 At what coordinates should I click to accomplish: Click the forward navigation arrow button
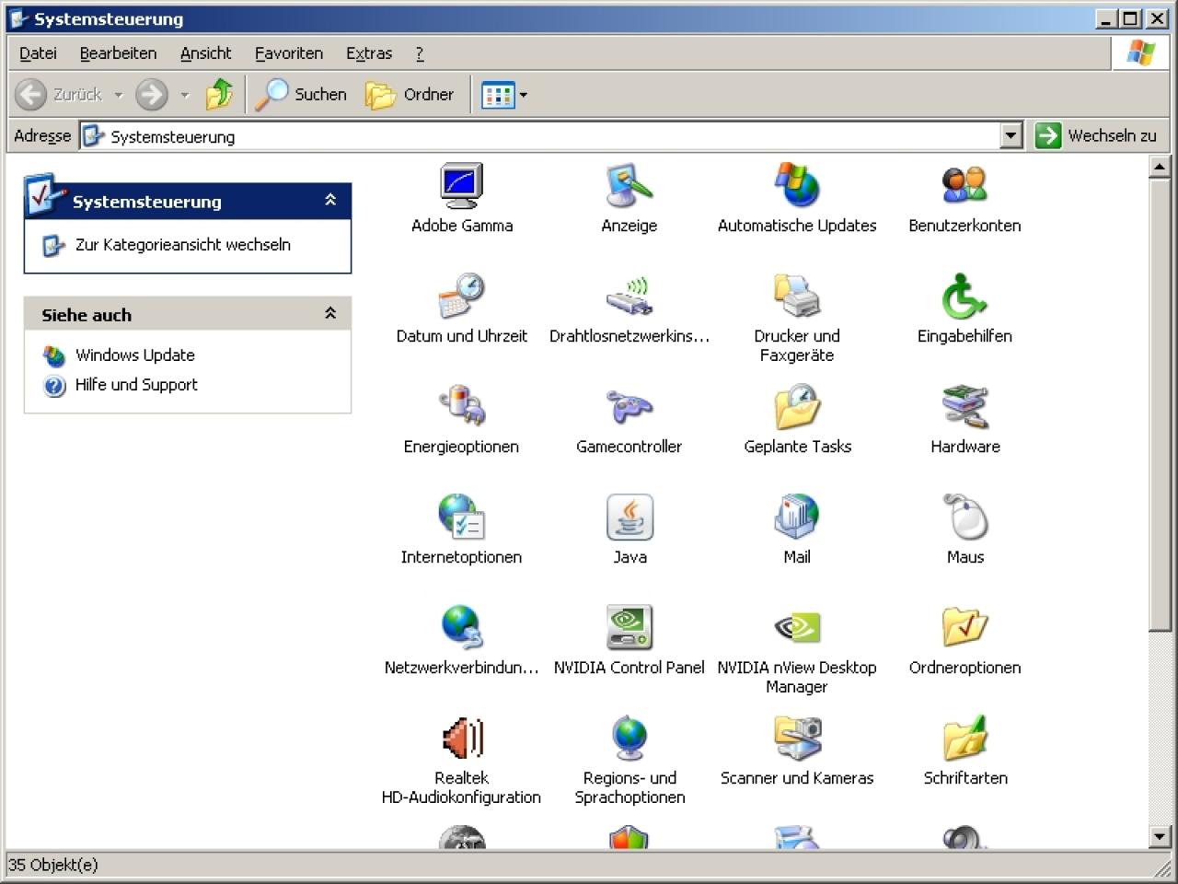pos(152,94)
